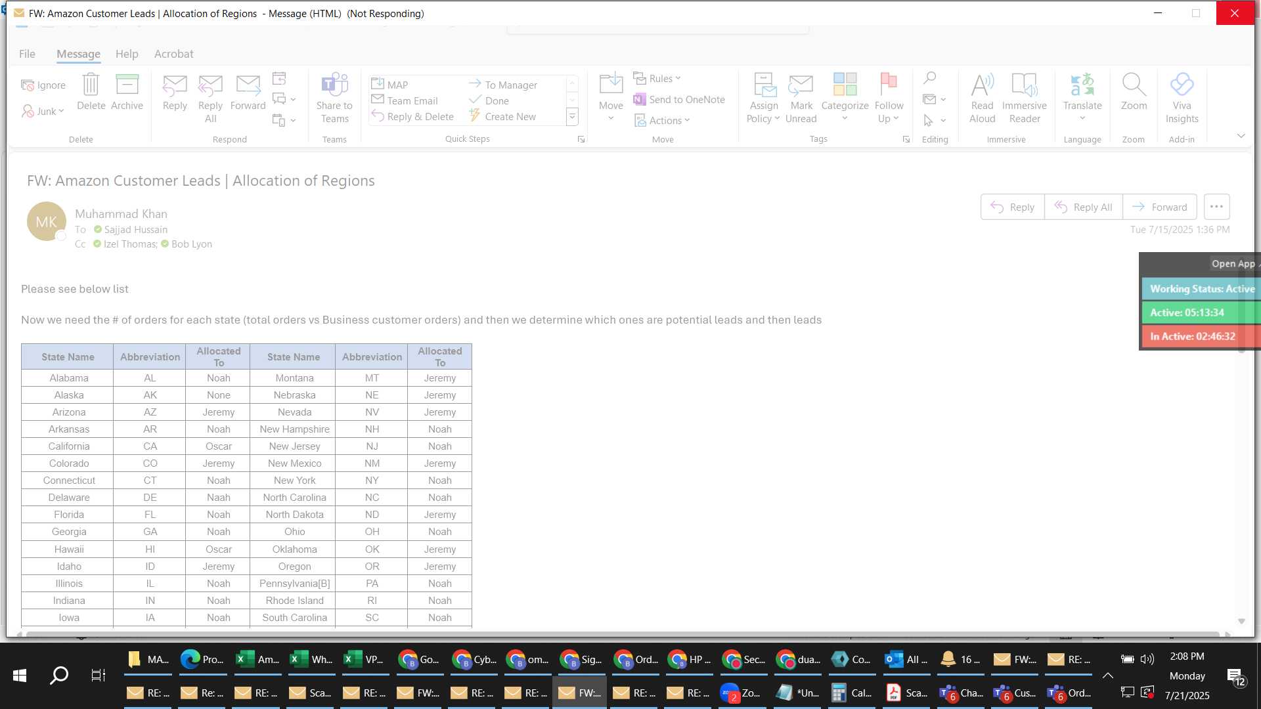This screenshot has height=709, width=1261.
Task: Click the MK sender avatar
Action: pos(46,221)
